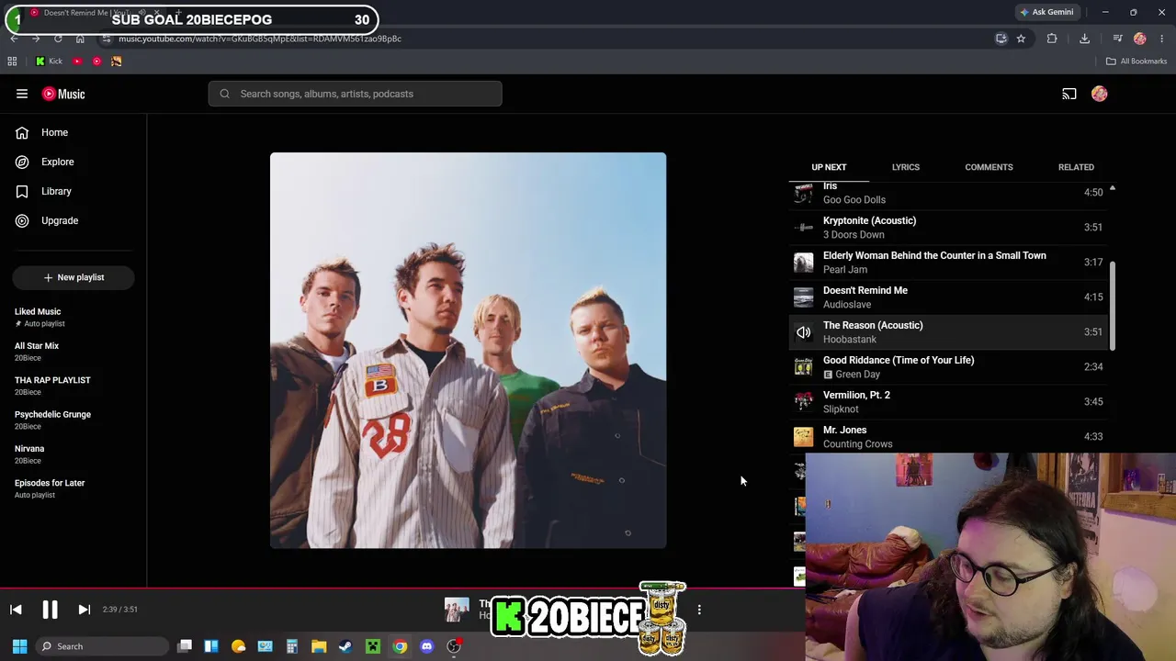The image size is (1176, 661).
Task: Open the YouTube Music hamburger guide menu
Action: pos(22,94)
